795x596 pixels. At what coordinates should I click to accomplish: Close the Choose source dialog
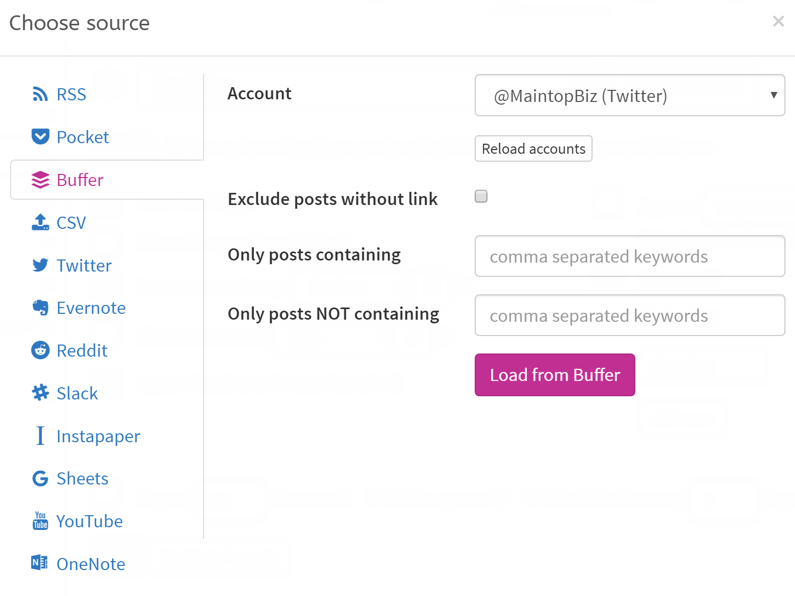(778, 21)
